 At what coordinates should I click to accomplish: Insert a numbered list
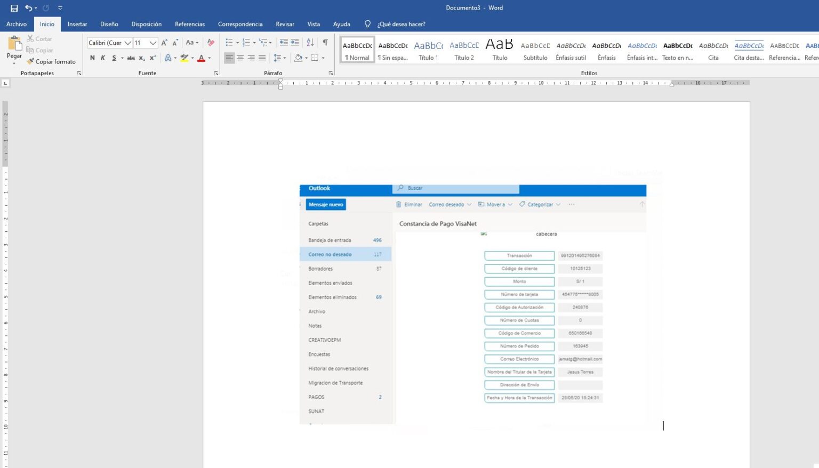click(246, 43)
